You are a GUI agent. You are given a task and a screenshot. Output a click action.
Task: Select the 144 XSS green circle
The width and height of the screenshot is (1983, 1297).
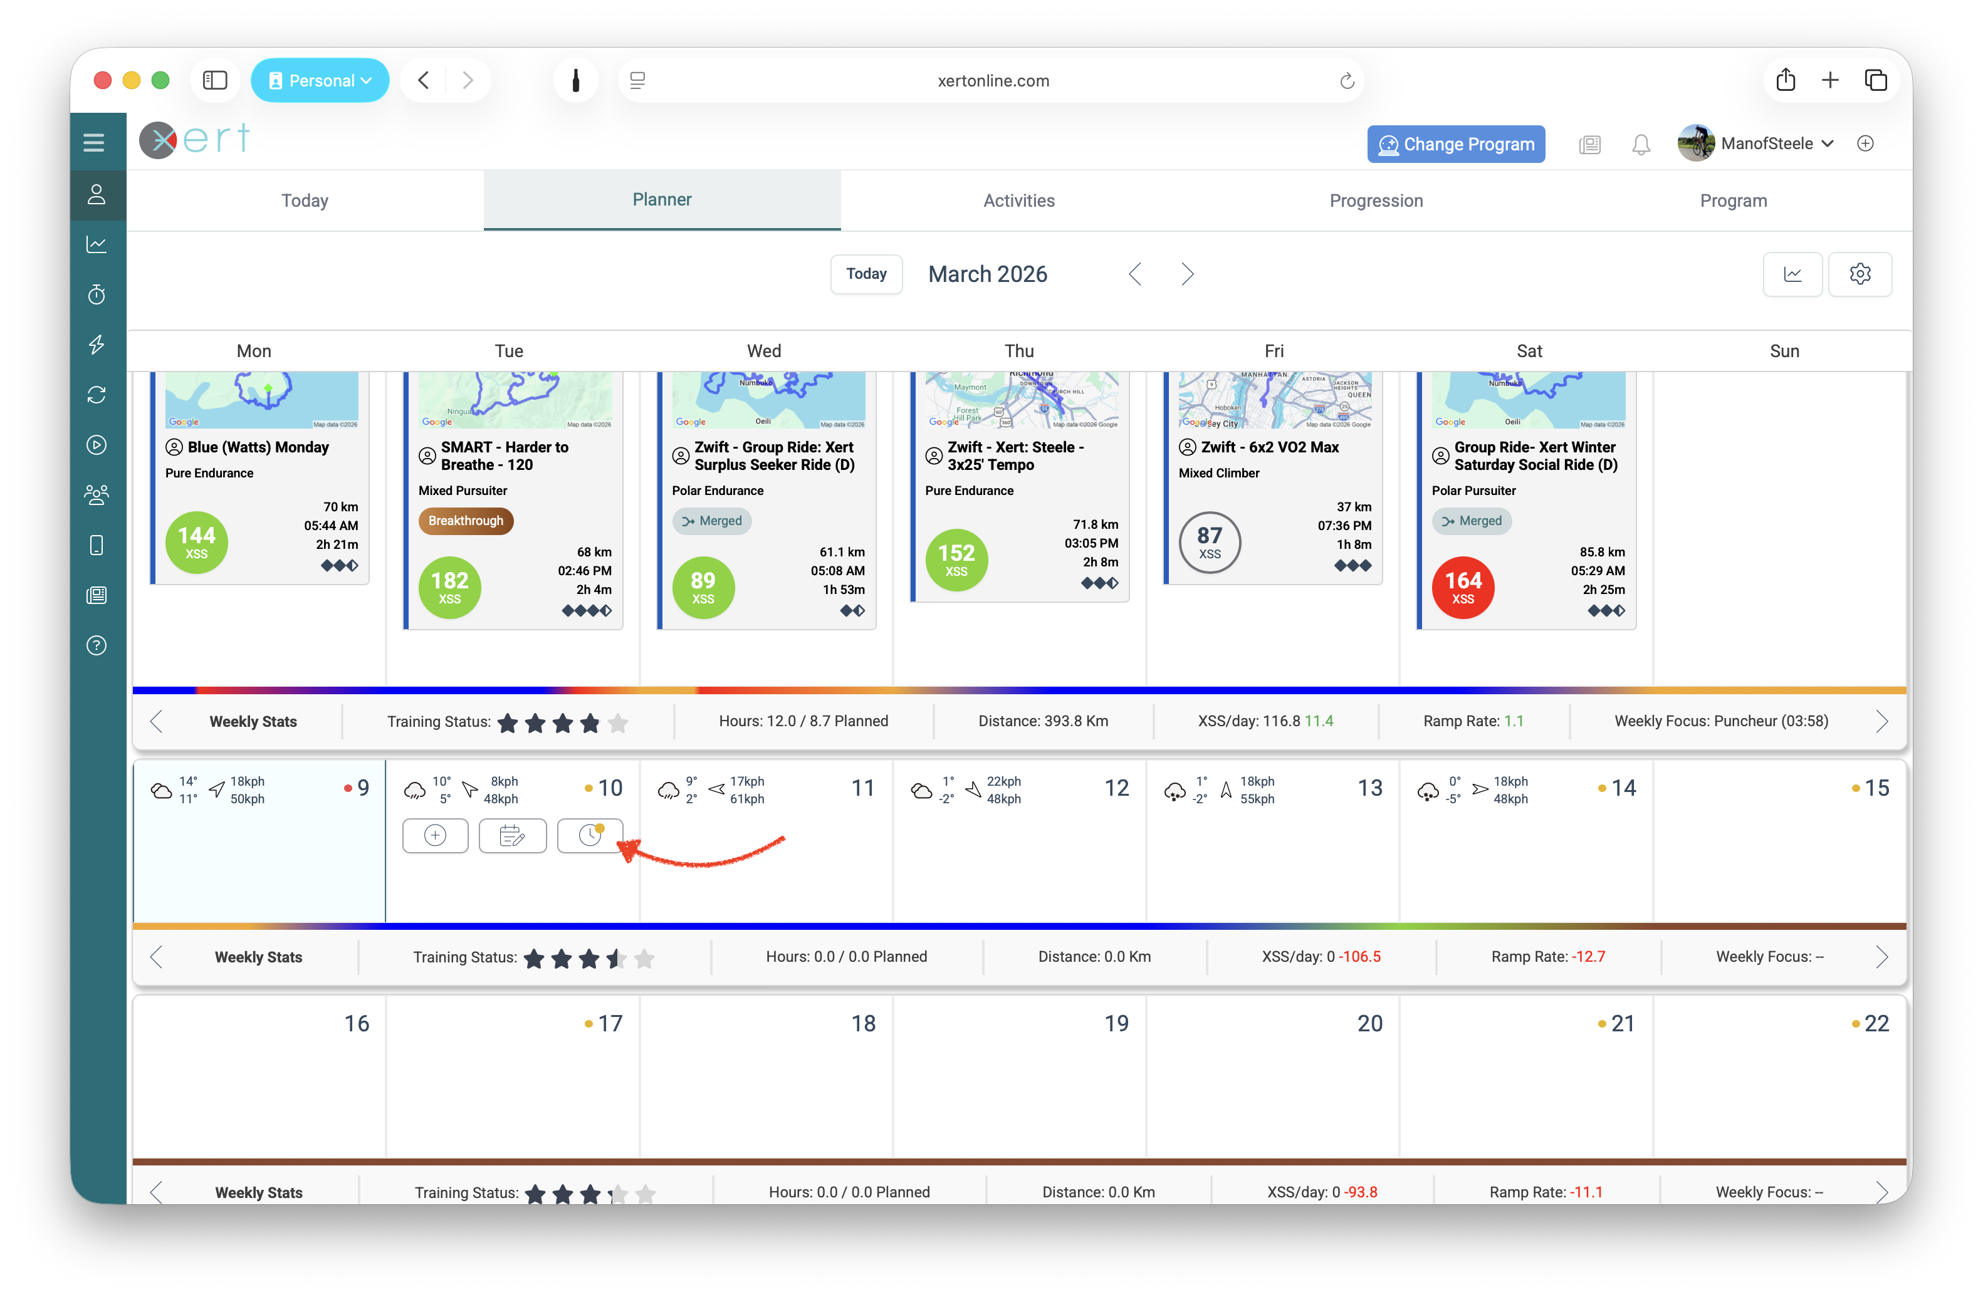click(197, 542)
